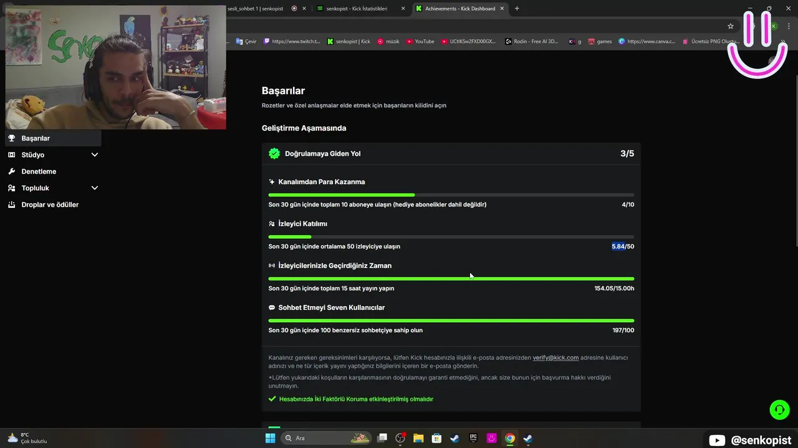Click the chat bubble icon beside Sohbet Etmeyi

coord(272,307)
